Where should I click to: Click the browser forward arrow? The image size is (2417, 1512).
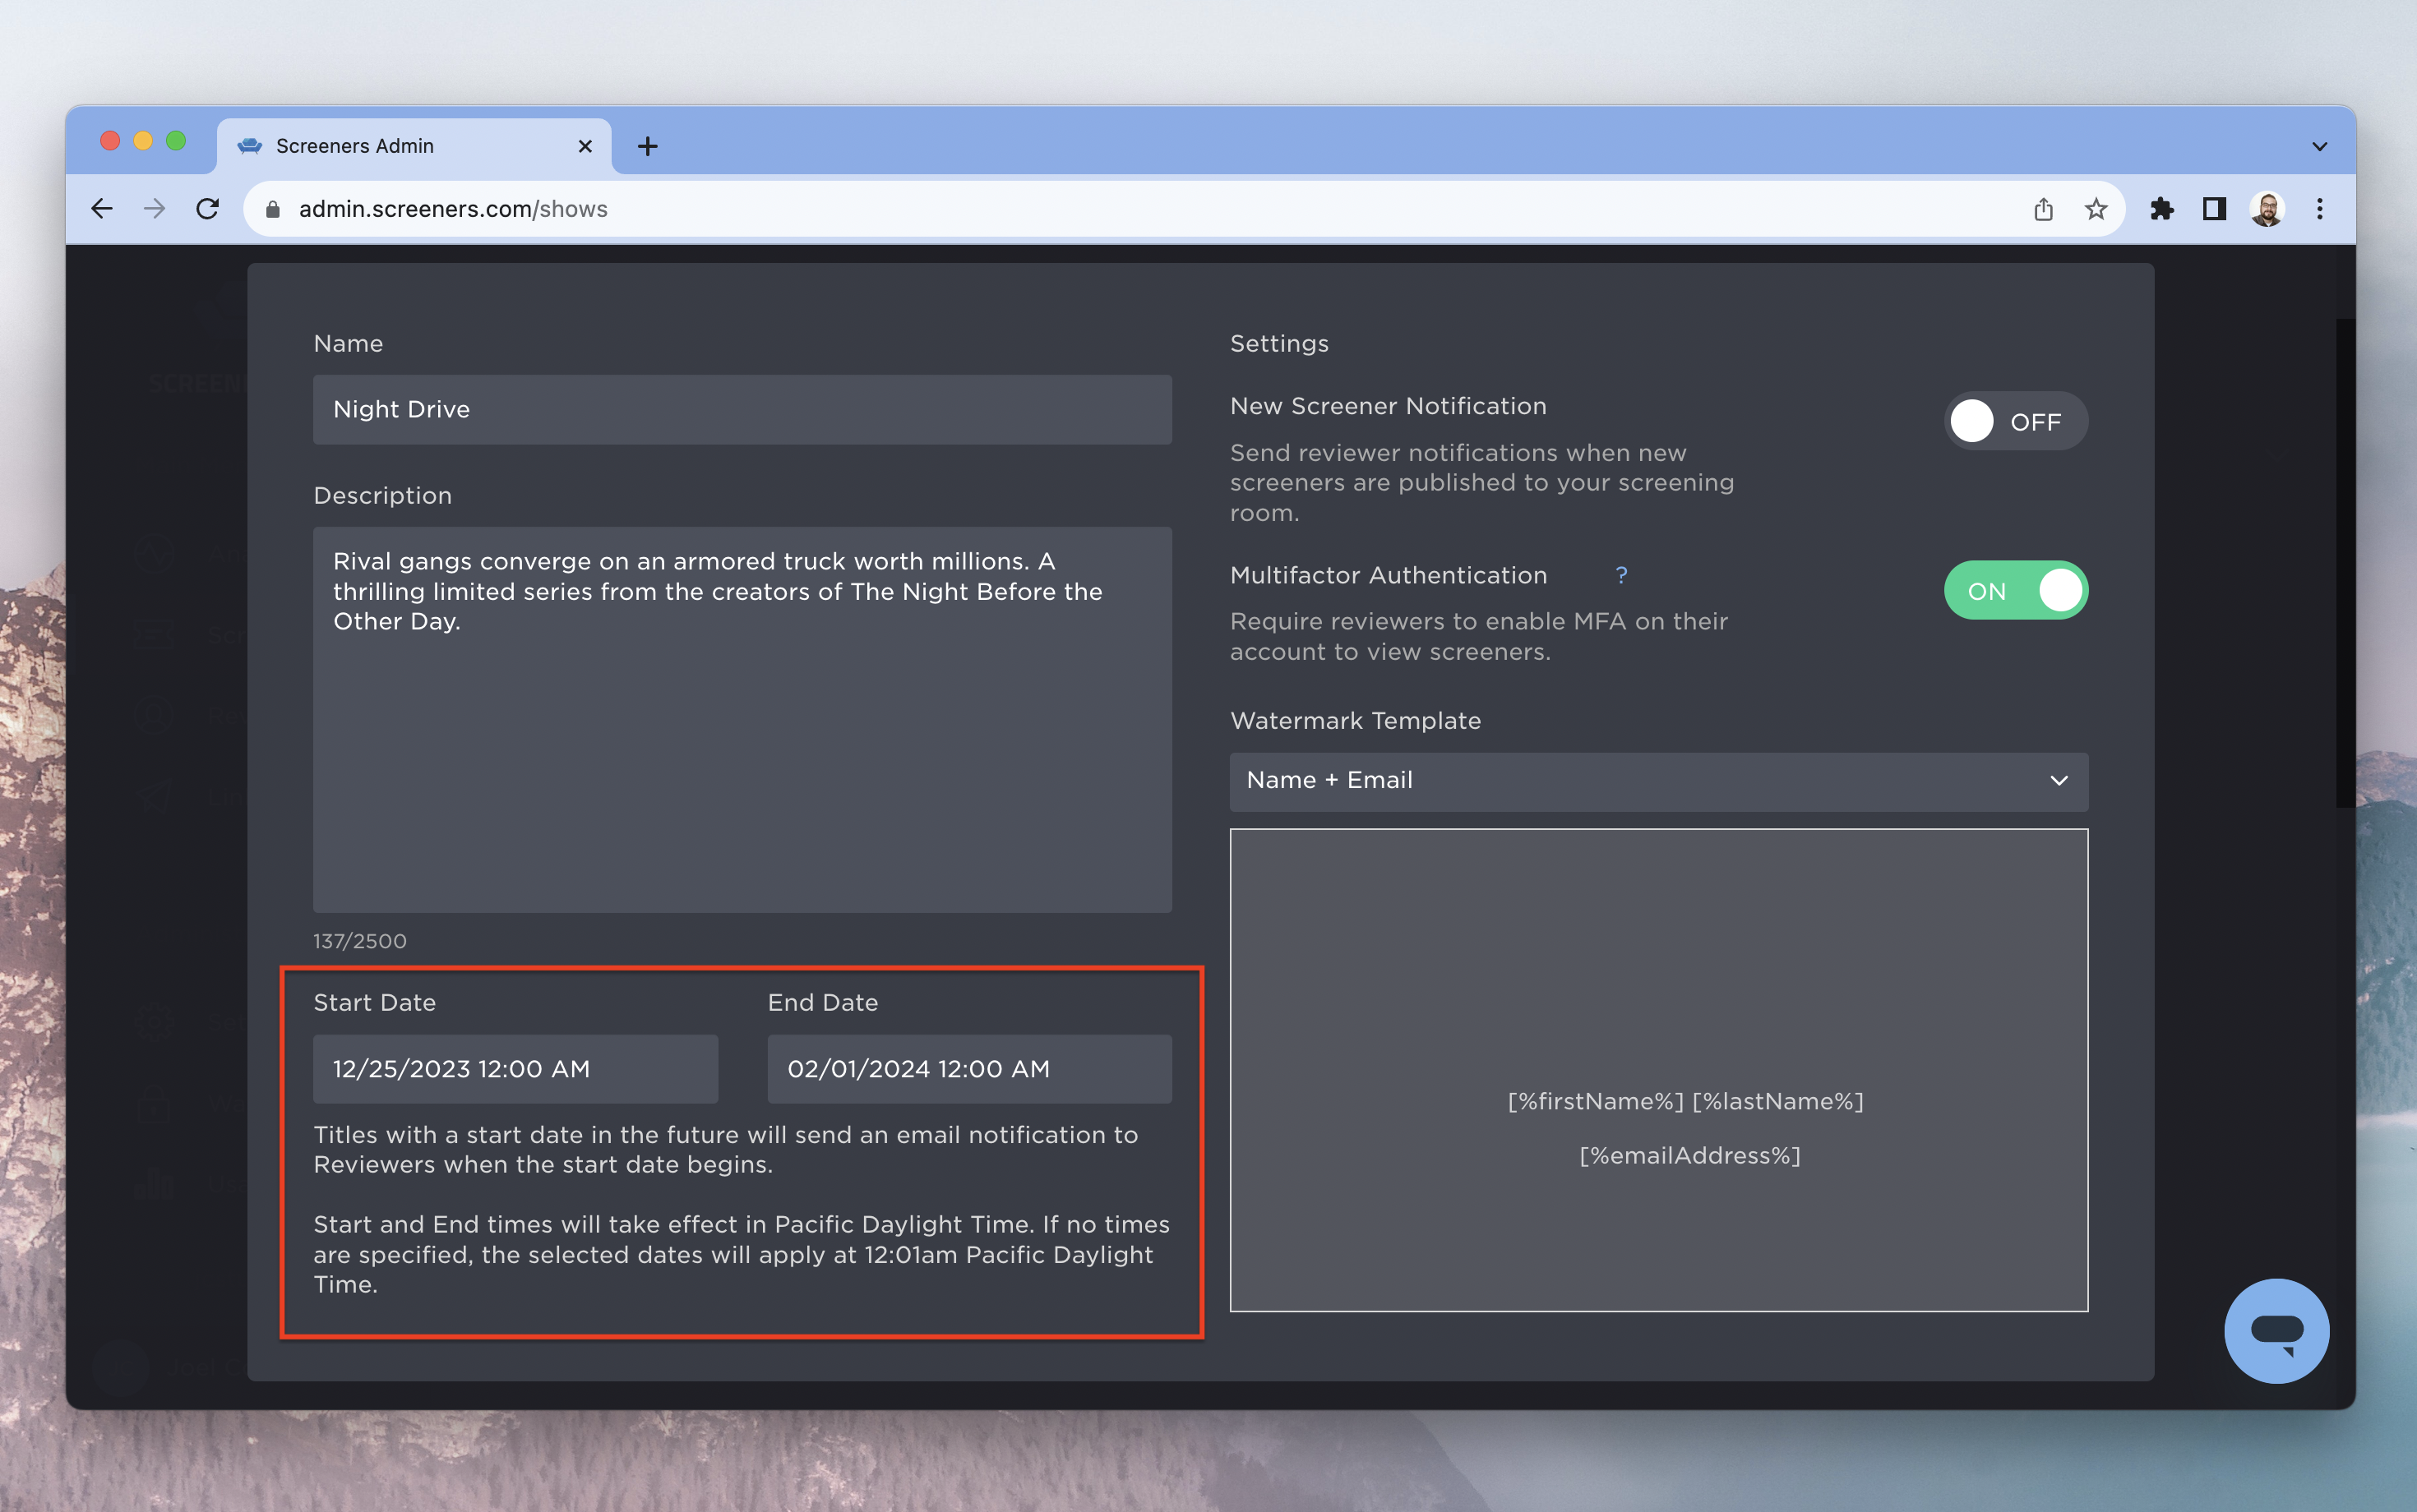click(154, 209)
